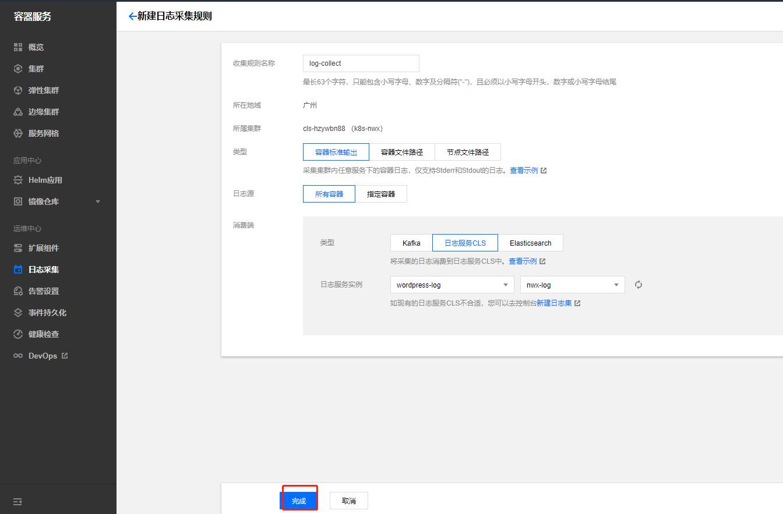Expand the 镜像仓库 submenu arrow
Screen dimensions: 783x514
point(98,201)
